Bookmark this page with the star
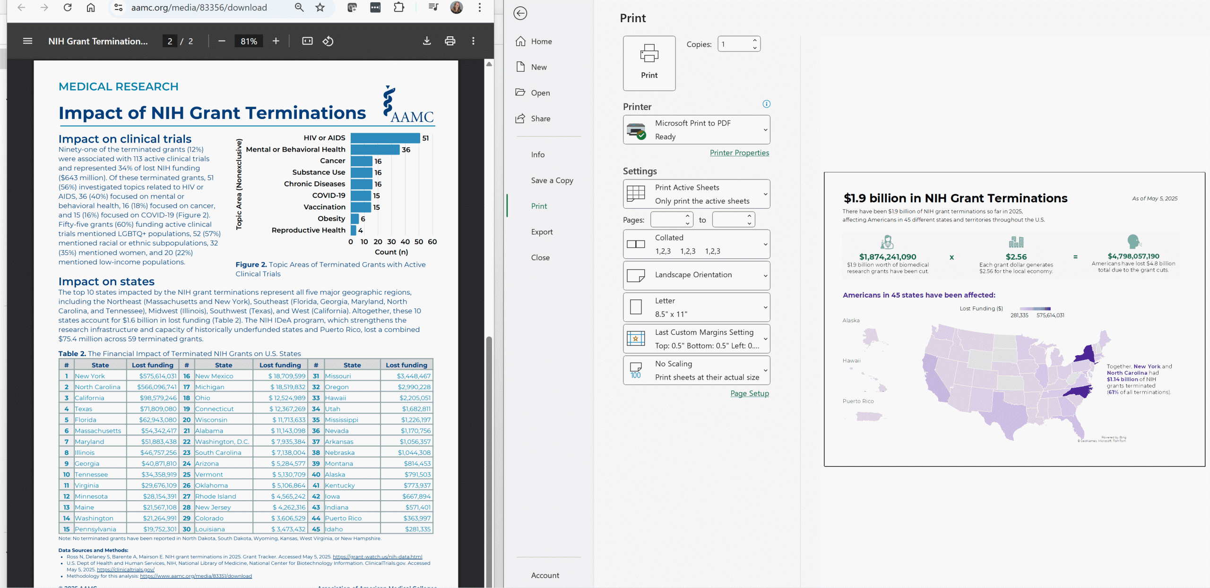 pyautogui.click(x=320, y=8)
